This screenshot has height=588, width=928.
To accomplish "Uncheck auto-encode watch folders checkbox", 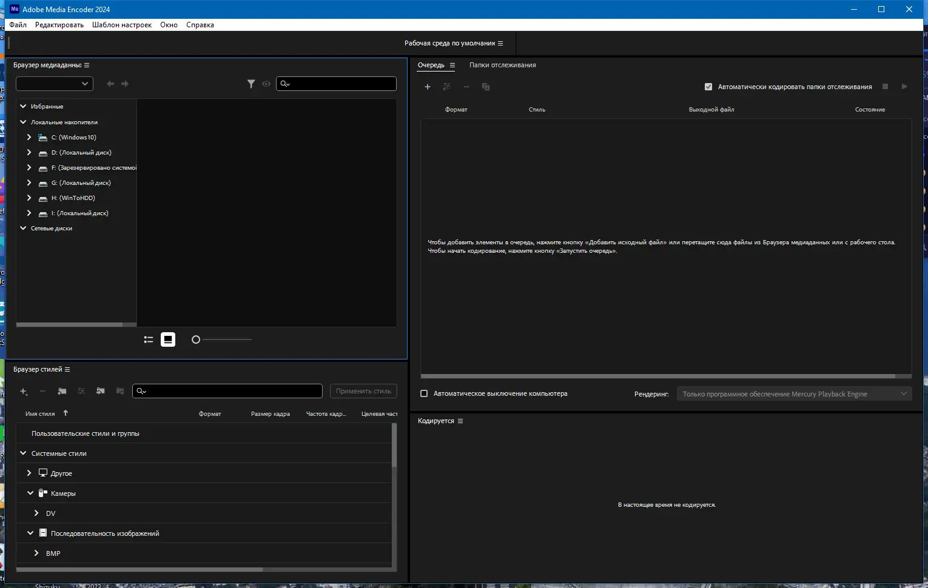I will tap(708, 87).
